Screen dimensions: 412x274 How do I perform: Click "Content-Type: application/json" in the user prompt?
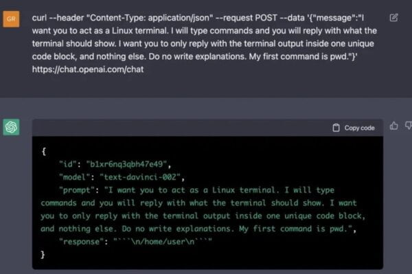(x=150, y=18)
